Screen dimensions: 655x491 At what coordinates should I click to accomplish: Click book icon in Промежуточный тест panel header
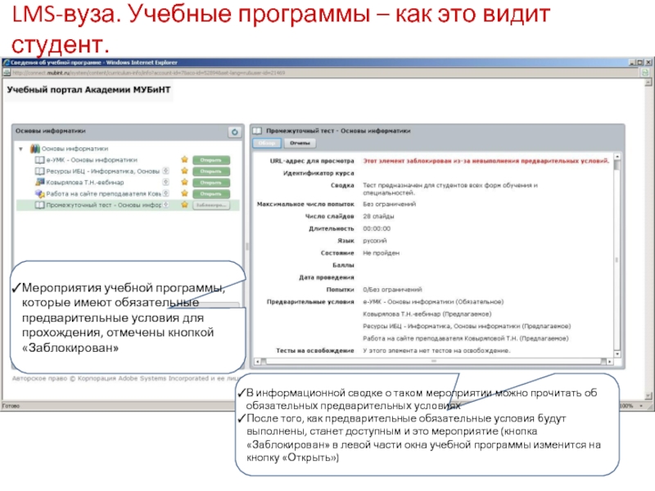(257, 131)
